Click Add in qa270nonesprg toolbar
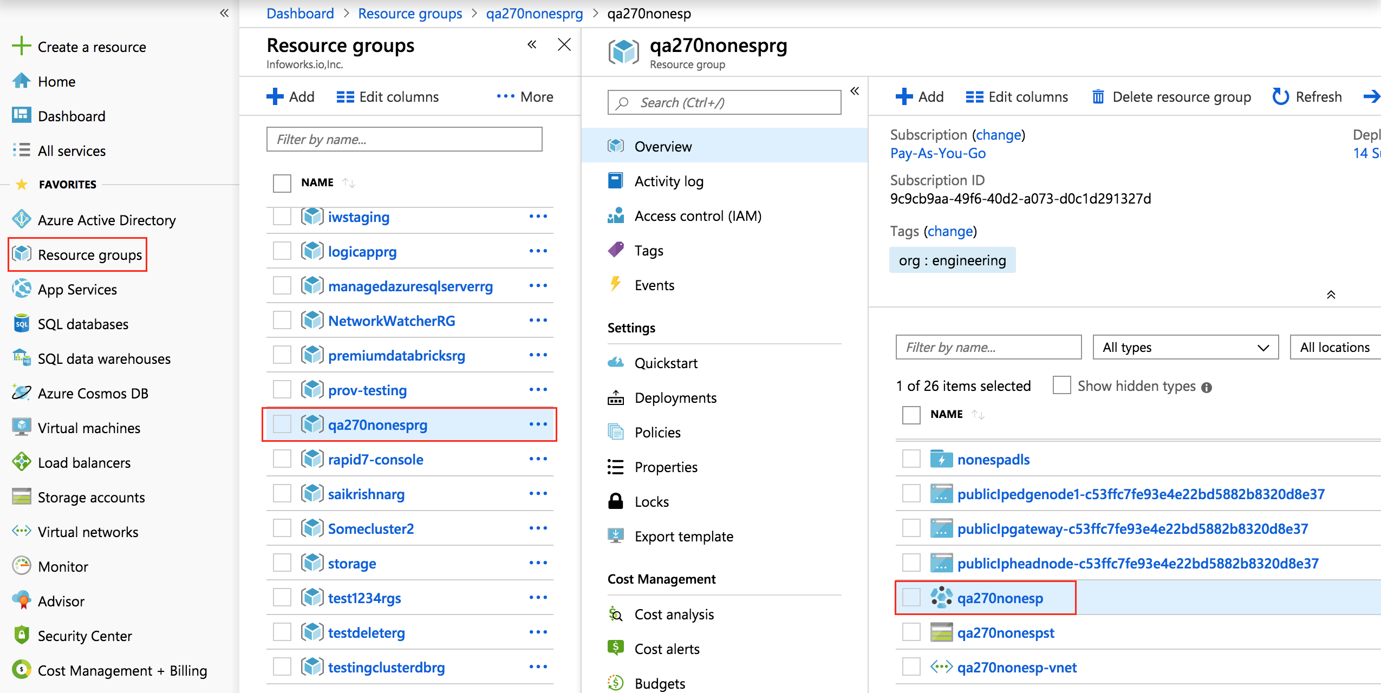The image size is (1381, 693). click(919, 97)
